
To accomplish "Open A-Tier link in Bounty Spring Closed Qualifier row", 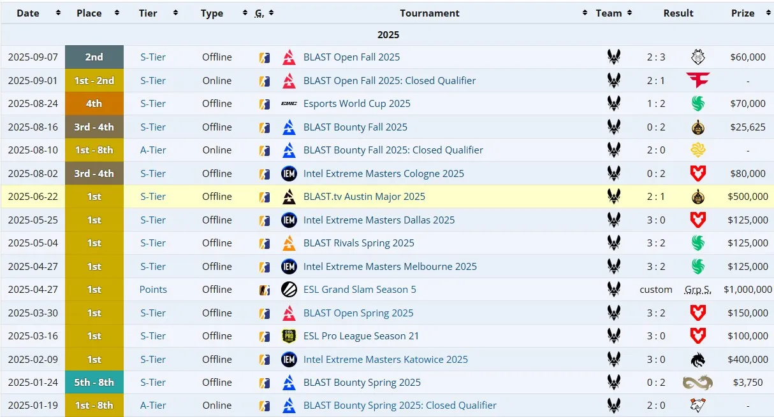I will pos(153,406).
